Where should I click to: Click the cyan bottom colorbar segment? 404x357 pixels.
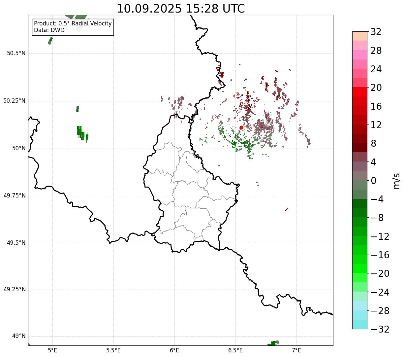tap(360, 324)
